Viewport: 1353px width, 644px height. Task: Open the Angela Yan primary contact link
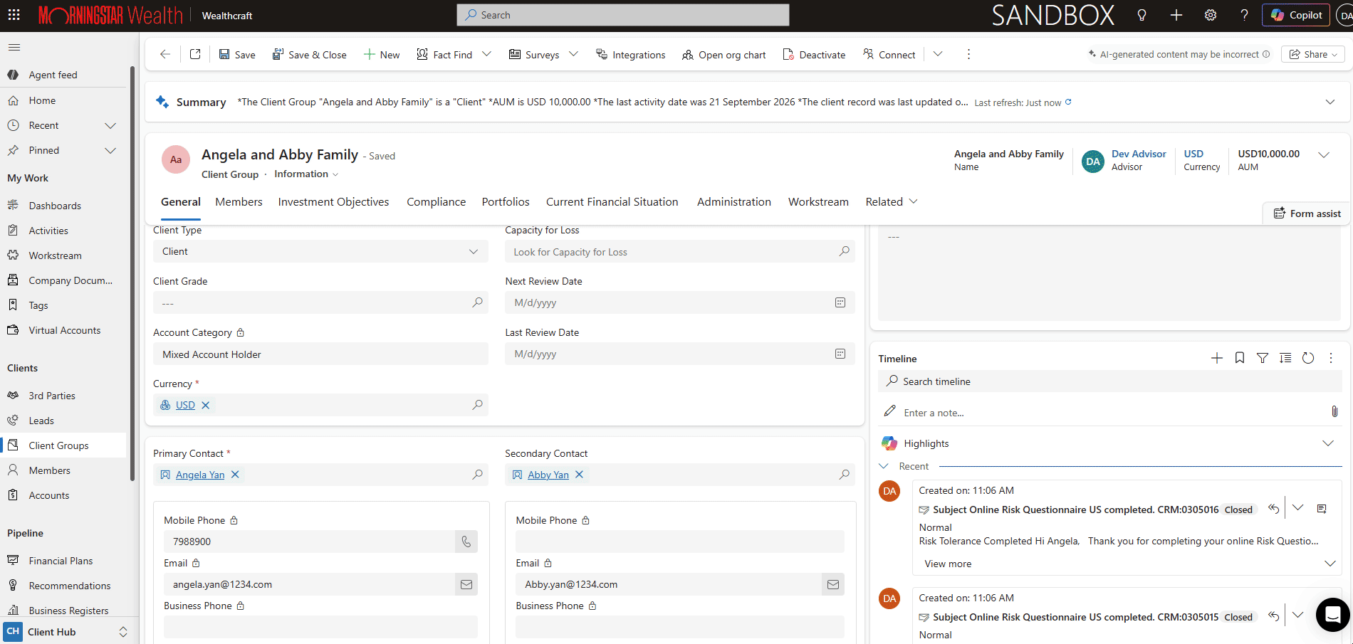[200, 475]
